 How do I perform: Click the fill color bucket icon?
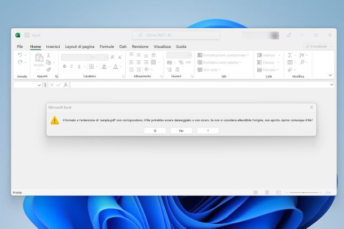coord(104,66)
